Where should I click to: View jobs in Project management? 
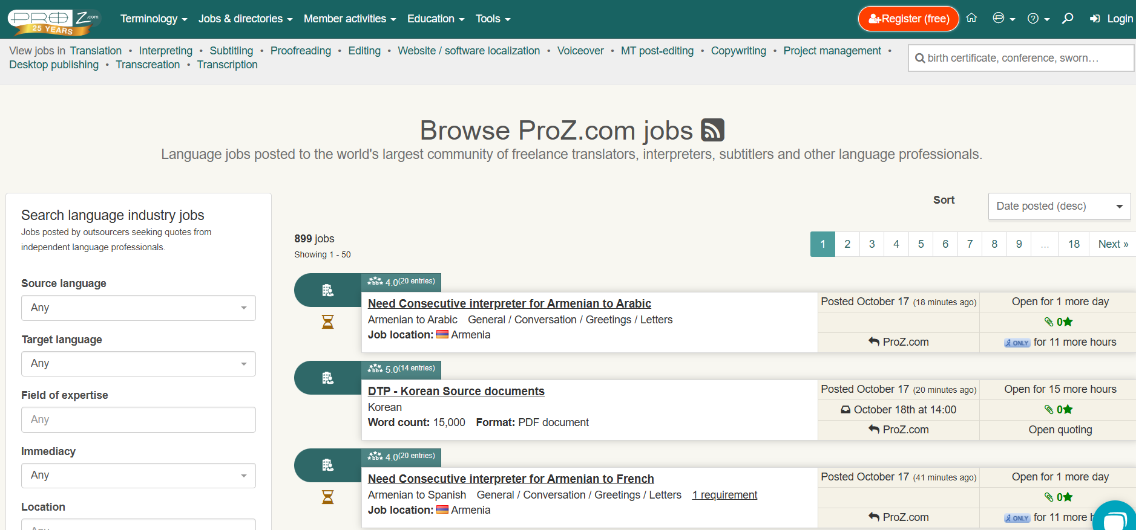click(832, 51)
